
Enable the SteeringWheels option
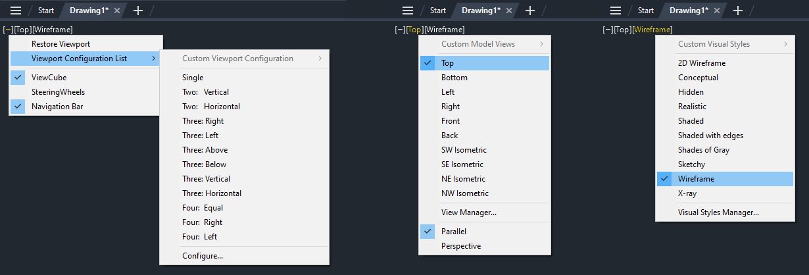58,91
